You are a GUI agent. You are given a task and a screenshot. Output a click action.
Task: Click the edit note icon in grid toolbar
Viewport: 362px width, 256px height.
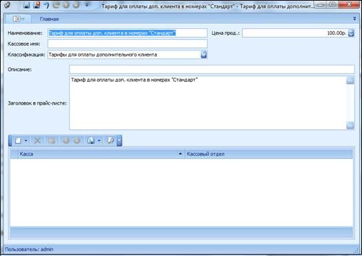(111, 140)
